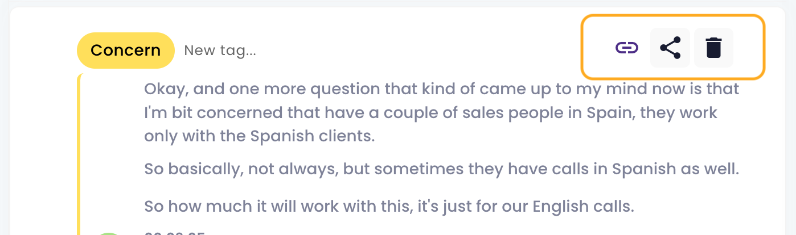
Task: Click the green speaker avatar at the bottom
Action: click(x=108, y=233)
